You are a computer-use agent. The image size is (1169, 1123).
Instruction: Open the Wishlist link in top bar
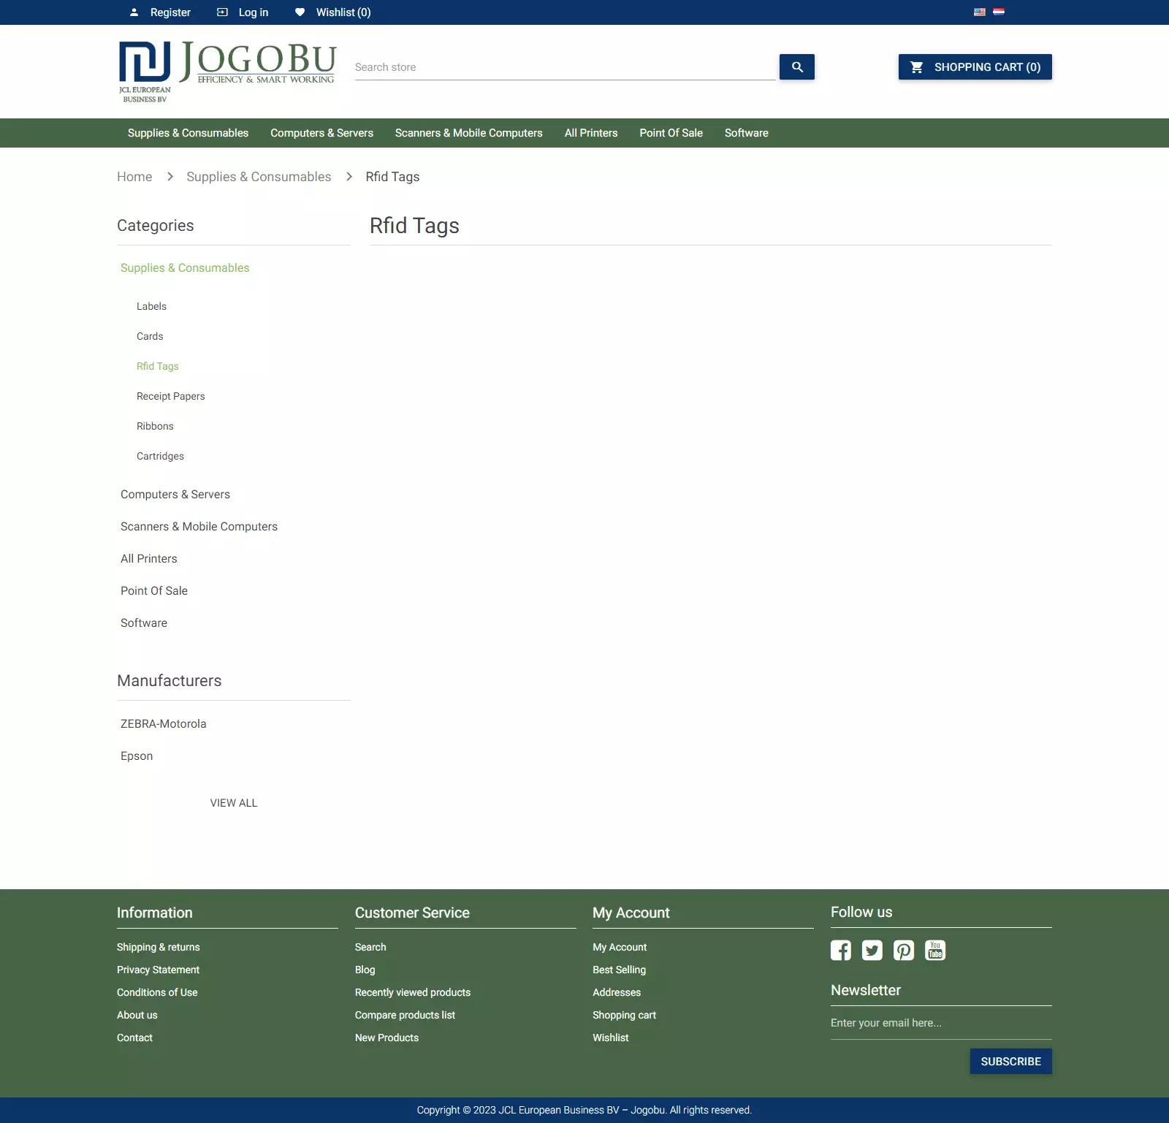343,12
